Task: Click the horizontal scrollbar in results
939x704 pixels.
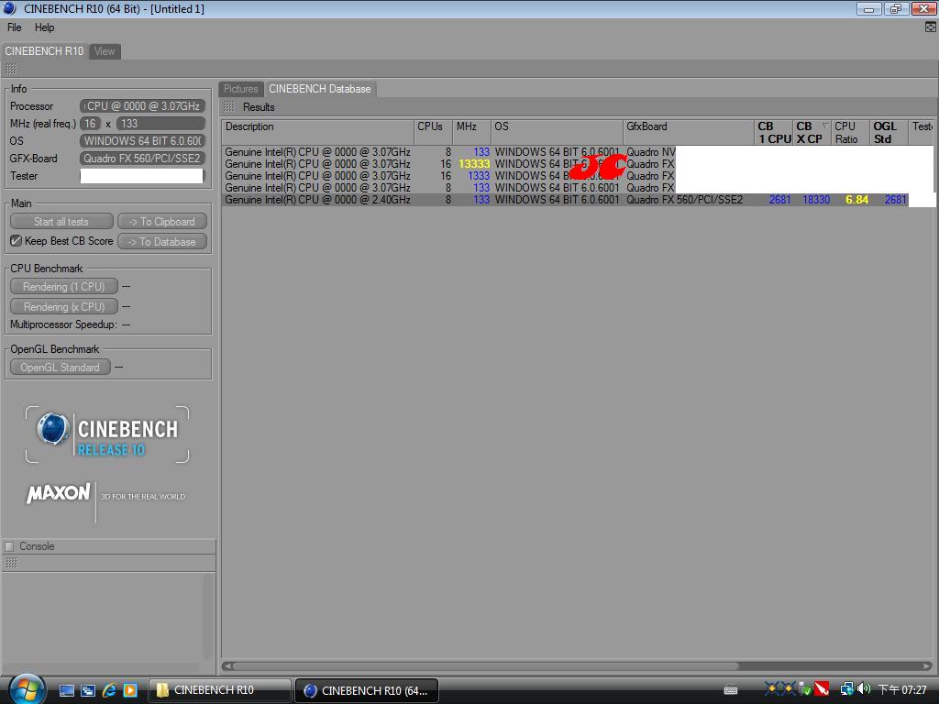Action: [x=485, y=665]
